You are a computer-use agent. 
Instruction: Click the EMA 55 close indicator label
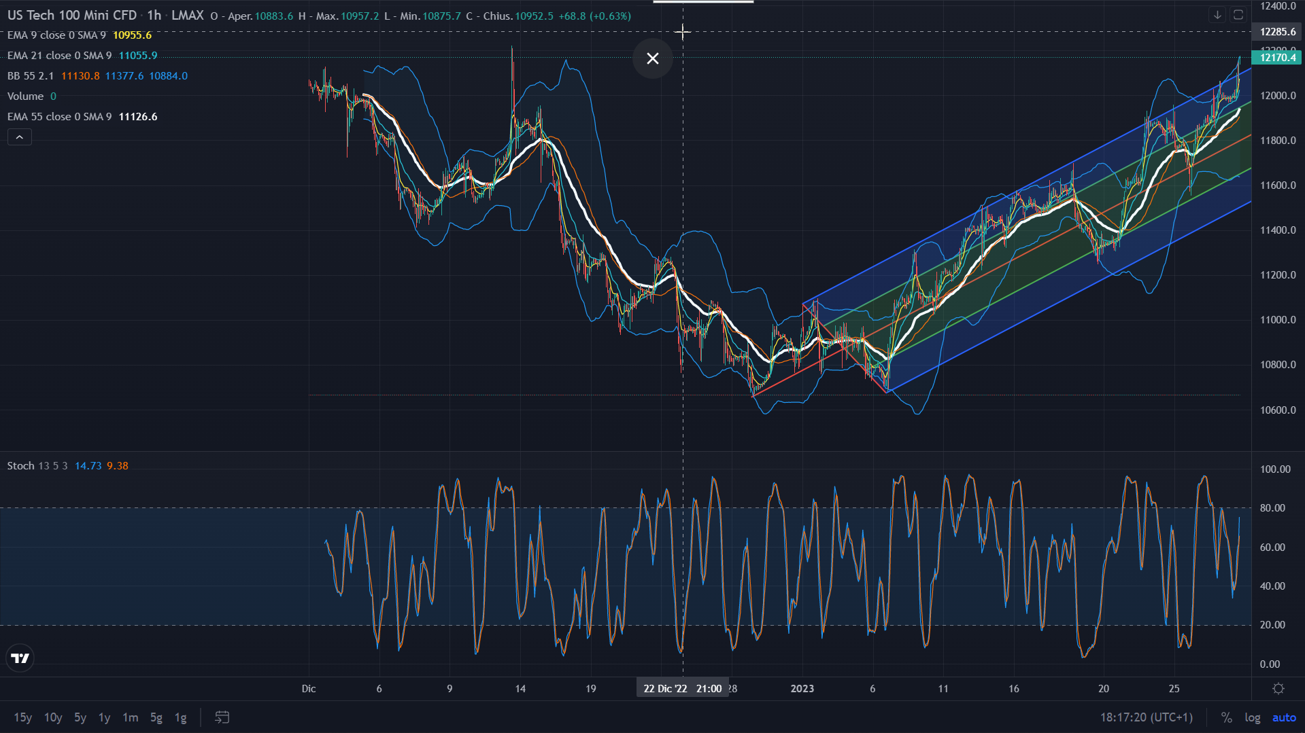pos(59,117)
